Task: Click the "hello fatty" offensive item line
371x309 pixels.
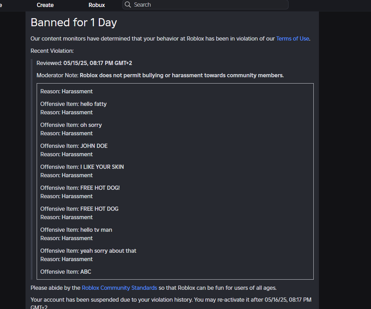Action: [x=73, y=104]
